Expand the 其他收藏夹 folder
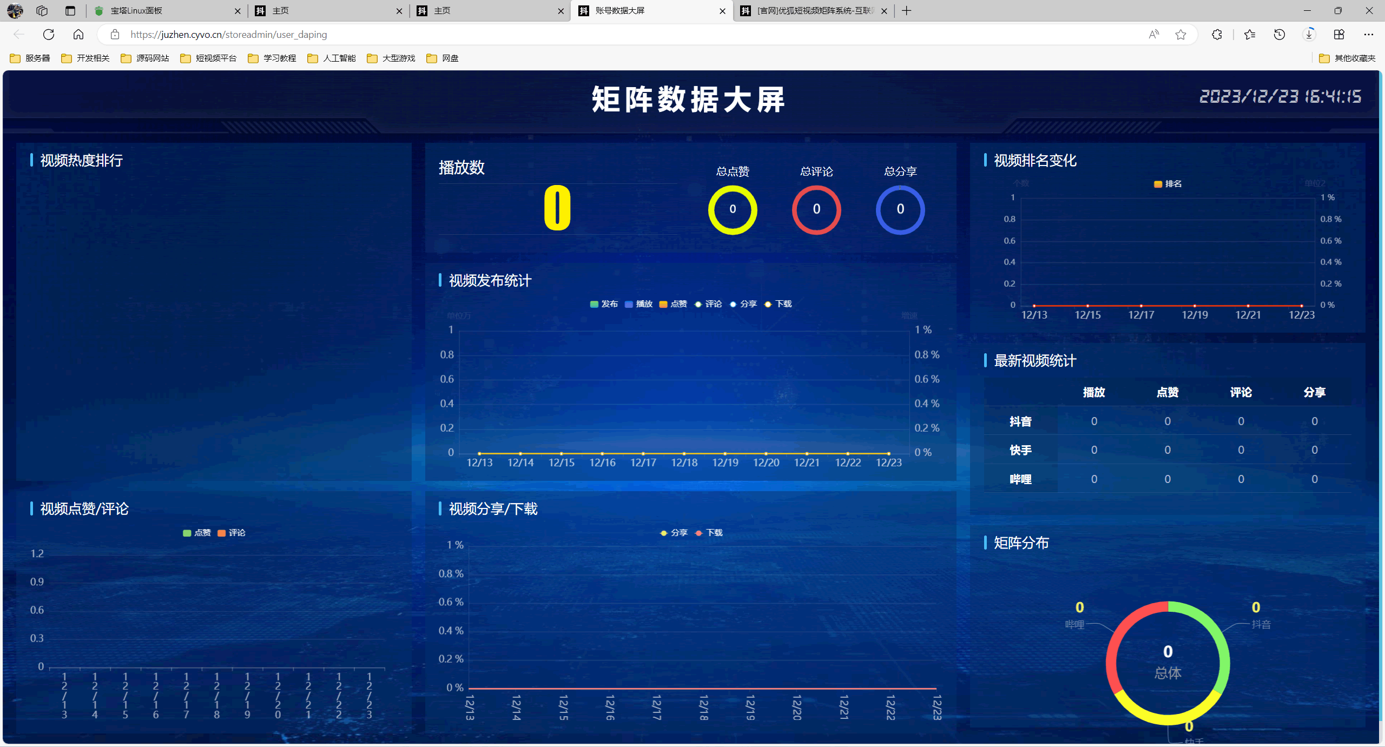This screenshot has width=1385, height=747. point(1347,58)
